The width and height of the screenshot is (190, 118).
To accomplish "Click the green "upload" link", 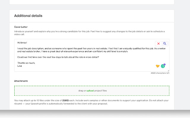I will [x=90, y=91].
